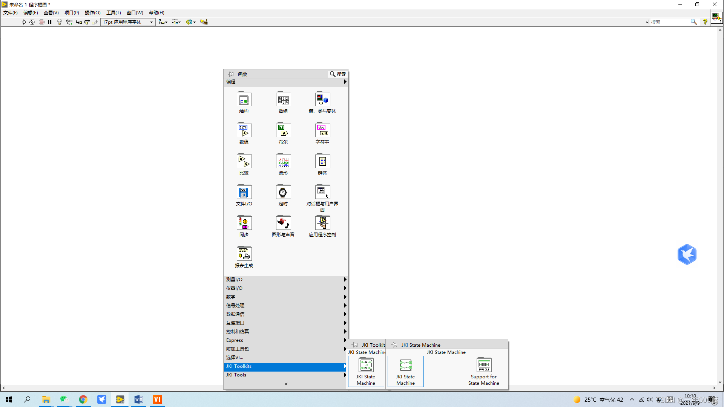
Task: Click Clean Up Diagram broom icon
Action: [x=204, y=22]
